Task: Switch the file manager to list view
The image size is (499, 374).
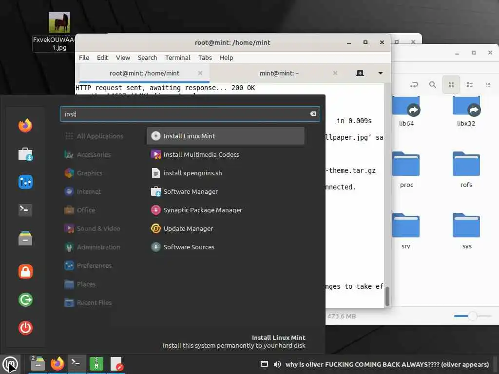Action: pos(469,85)
